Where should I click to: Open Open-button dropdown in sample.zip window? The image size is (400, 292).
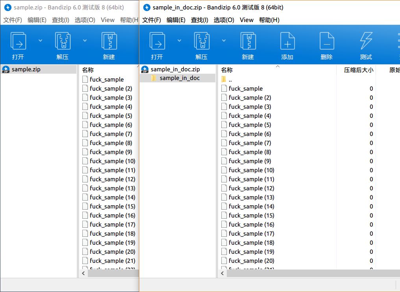pyautogui.click(x=40, y=40)
